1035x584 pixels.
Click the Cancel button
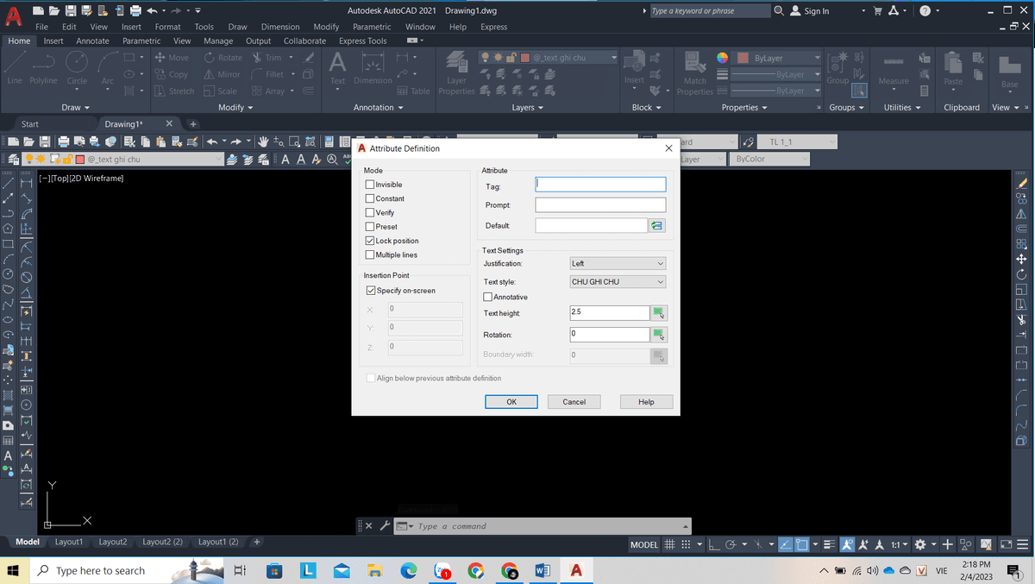574,402
